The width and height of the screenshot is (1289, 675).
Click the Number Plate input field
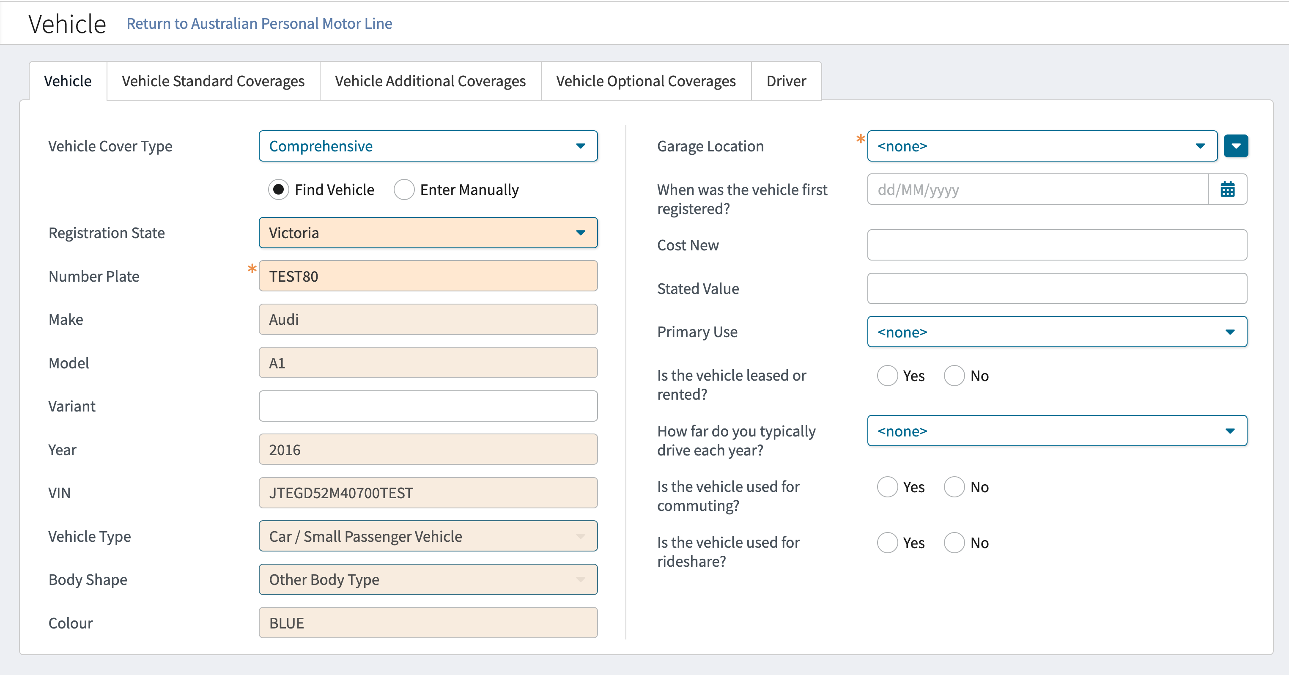click(x=428, y=276)
